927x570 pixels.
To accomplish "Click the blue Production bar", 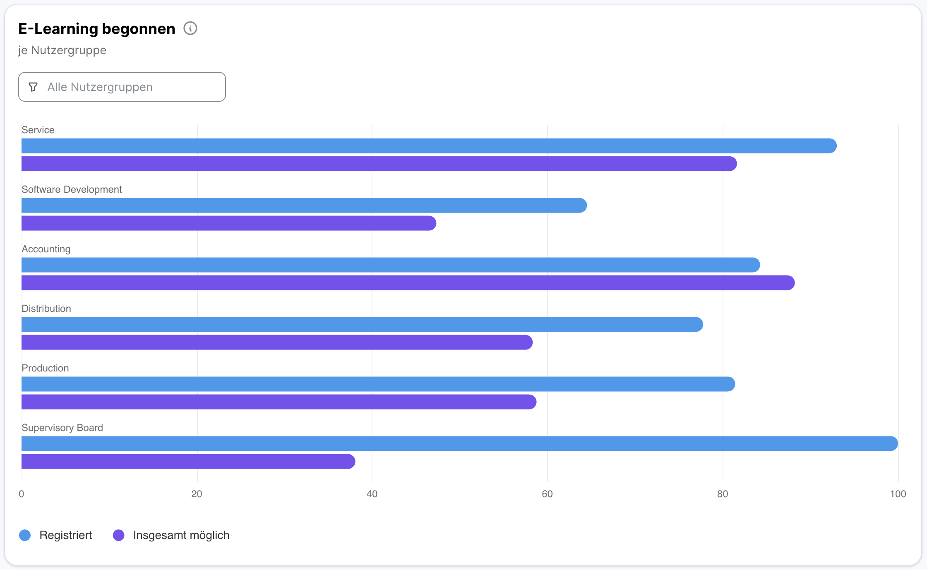I will click(x=378, y=384).
